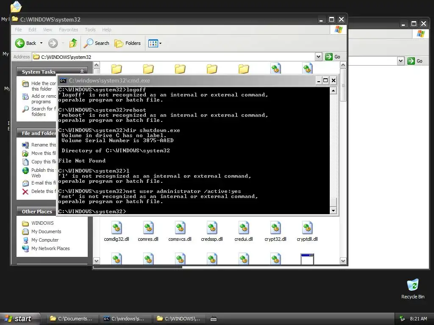
Task: Switch to C:\WINDOWS\... taskbar button
Action: coord(179,319)
